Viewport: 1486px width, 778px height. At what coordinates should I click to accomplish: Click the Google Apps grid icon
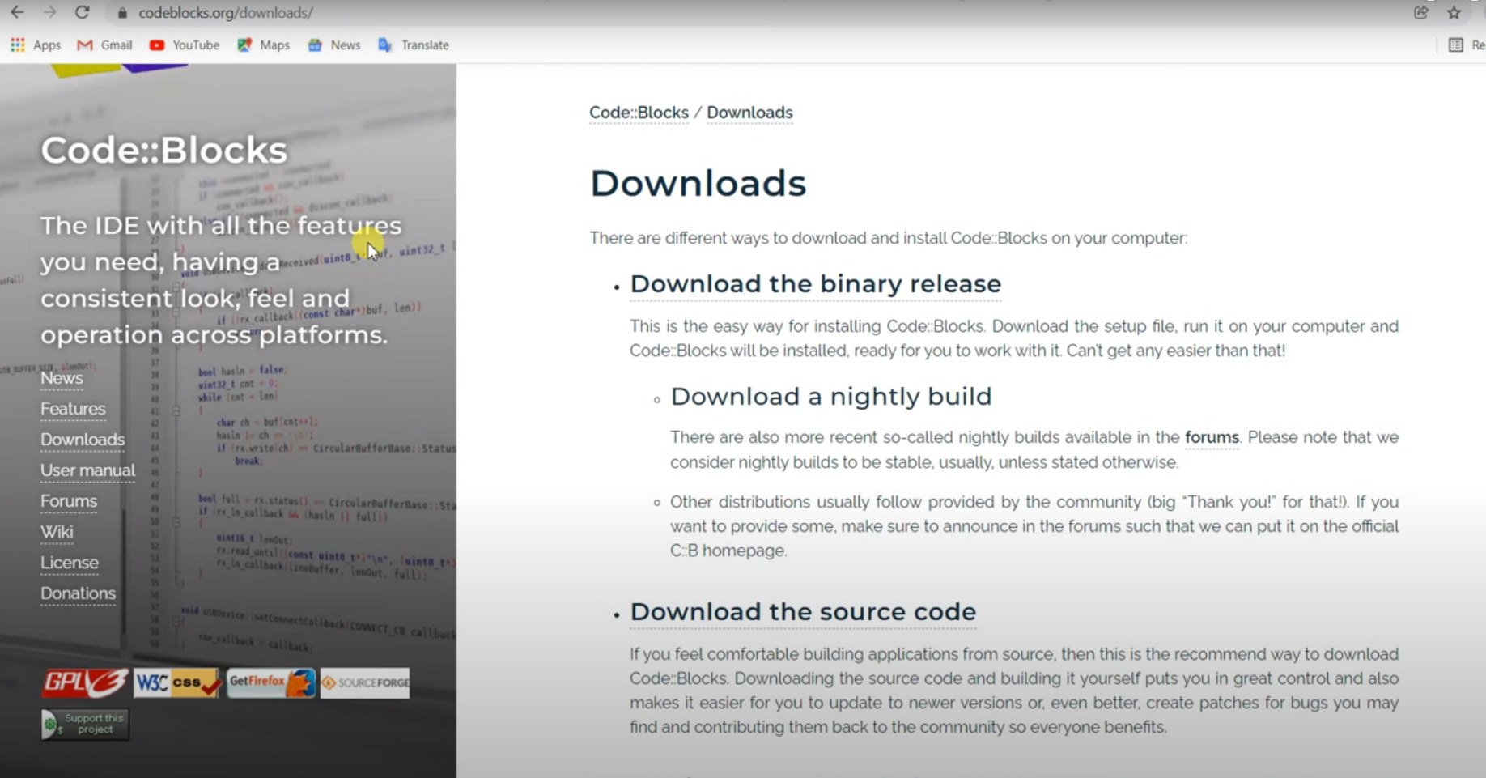pyautogui.click(x=17, y=45)
